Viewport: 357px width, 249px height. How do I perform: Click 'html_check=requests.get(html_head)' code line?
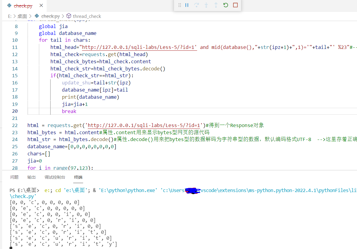(x=99, y=54)
